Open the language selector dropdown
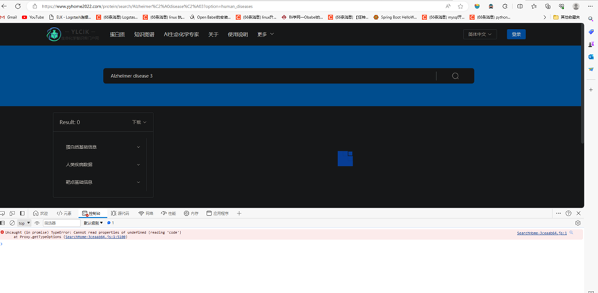This screenshot has width=598, height=293. [480, 35]
